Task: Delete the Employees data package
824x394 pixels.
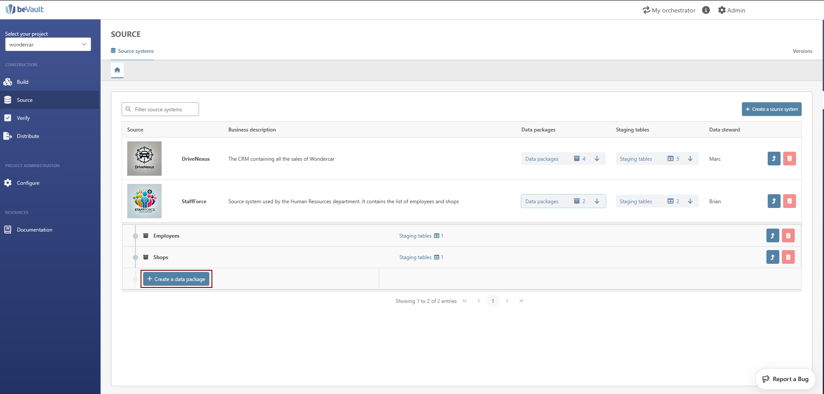Action: coord(788,235)
